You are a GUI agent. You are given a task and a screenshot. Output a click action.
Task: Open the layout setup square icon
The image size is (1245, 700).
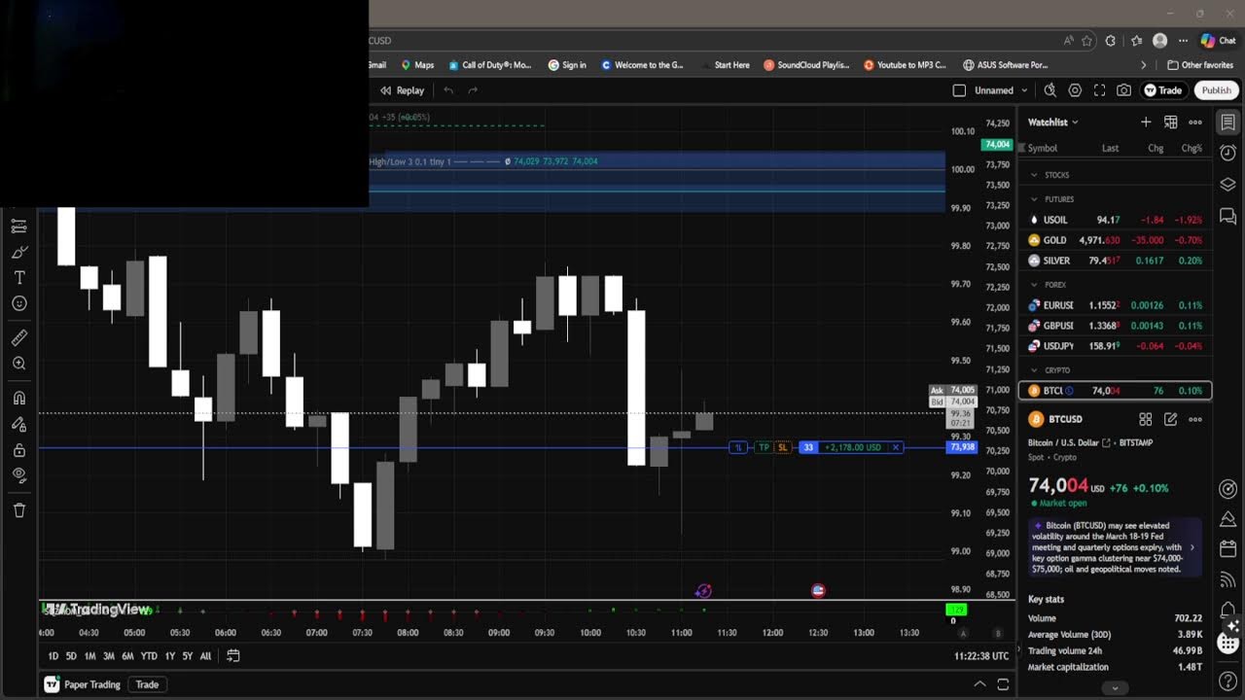tap(959, 90)
